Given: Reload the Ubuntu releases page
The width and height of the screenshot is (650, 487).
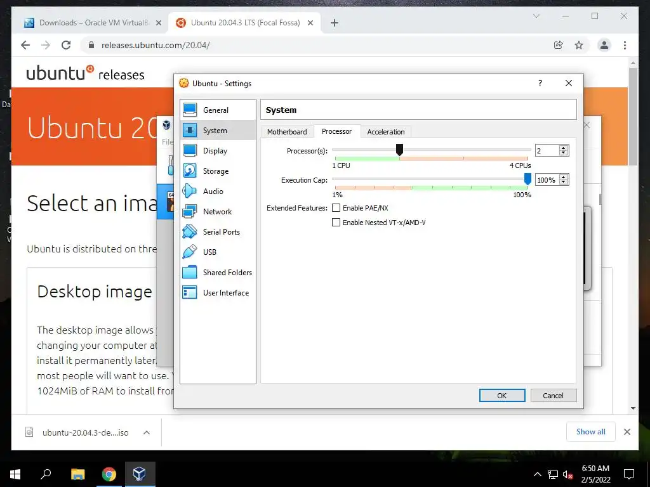Looking at the screenshot, I should (66, 45).
